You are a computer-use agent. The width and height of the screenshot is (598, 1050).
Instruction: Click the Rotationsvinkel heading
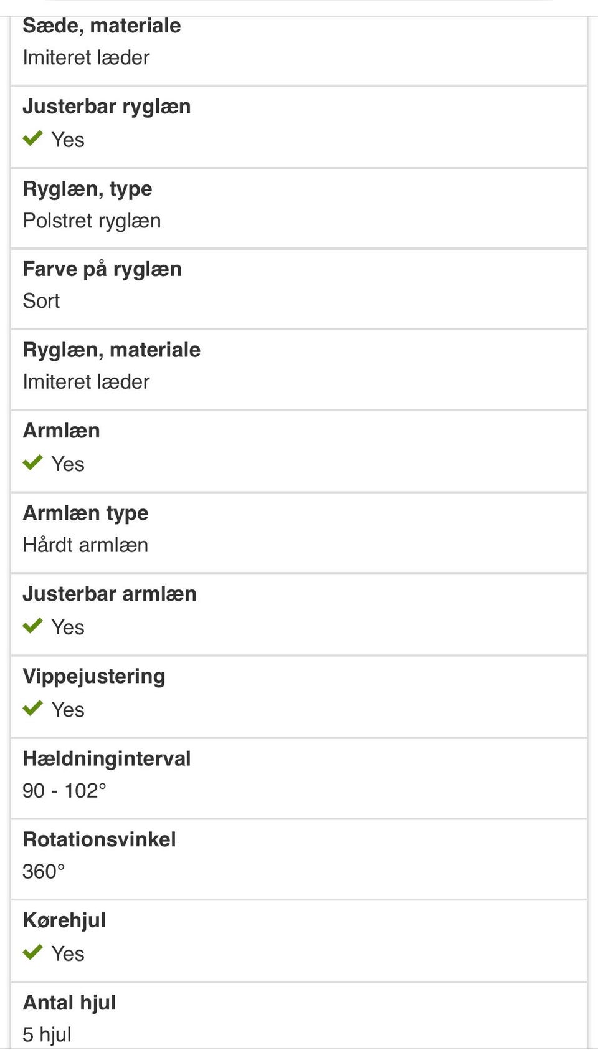99,839
